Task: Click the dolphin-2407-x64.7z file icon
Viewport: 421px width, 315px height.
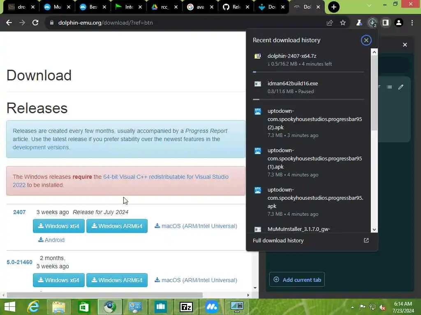Action: (x=258, y=56)
